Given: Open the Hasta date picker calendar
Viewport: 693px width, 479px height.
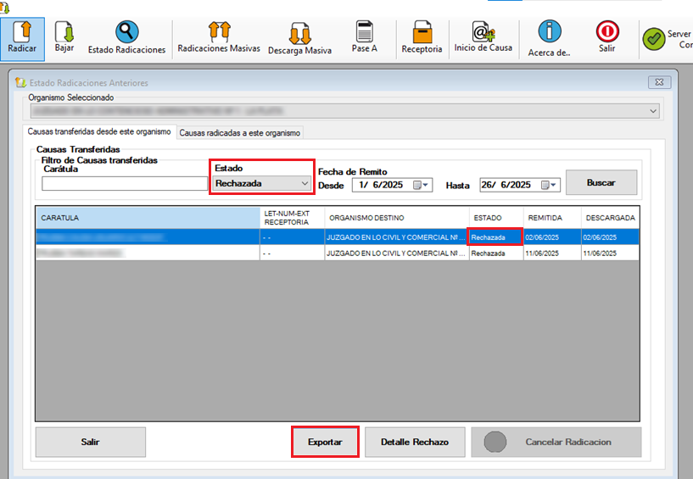Looking at the screenshot, I should [x=550, y=185].
